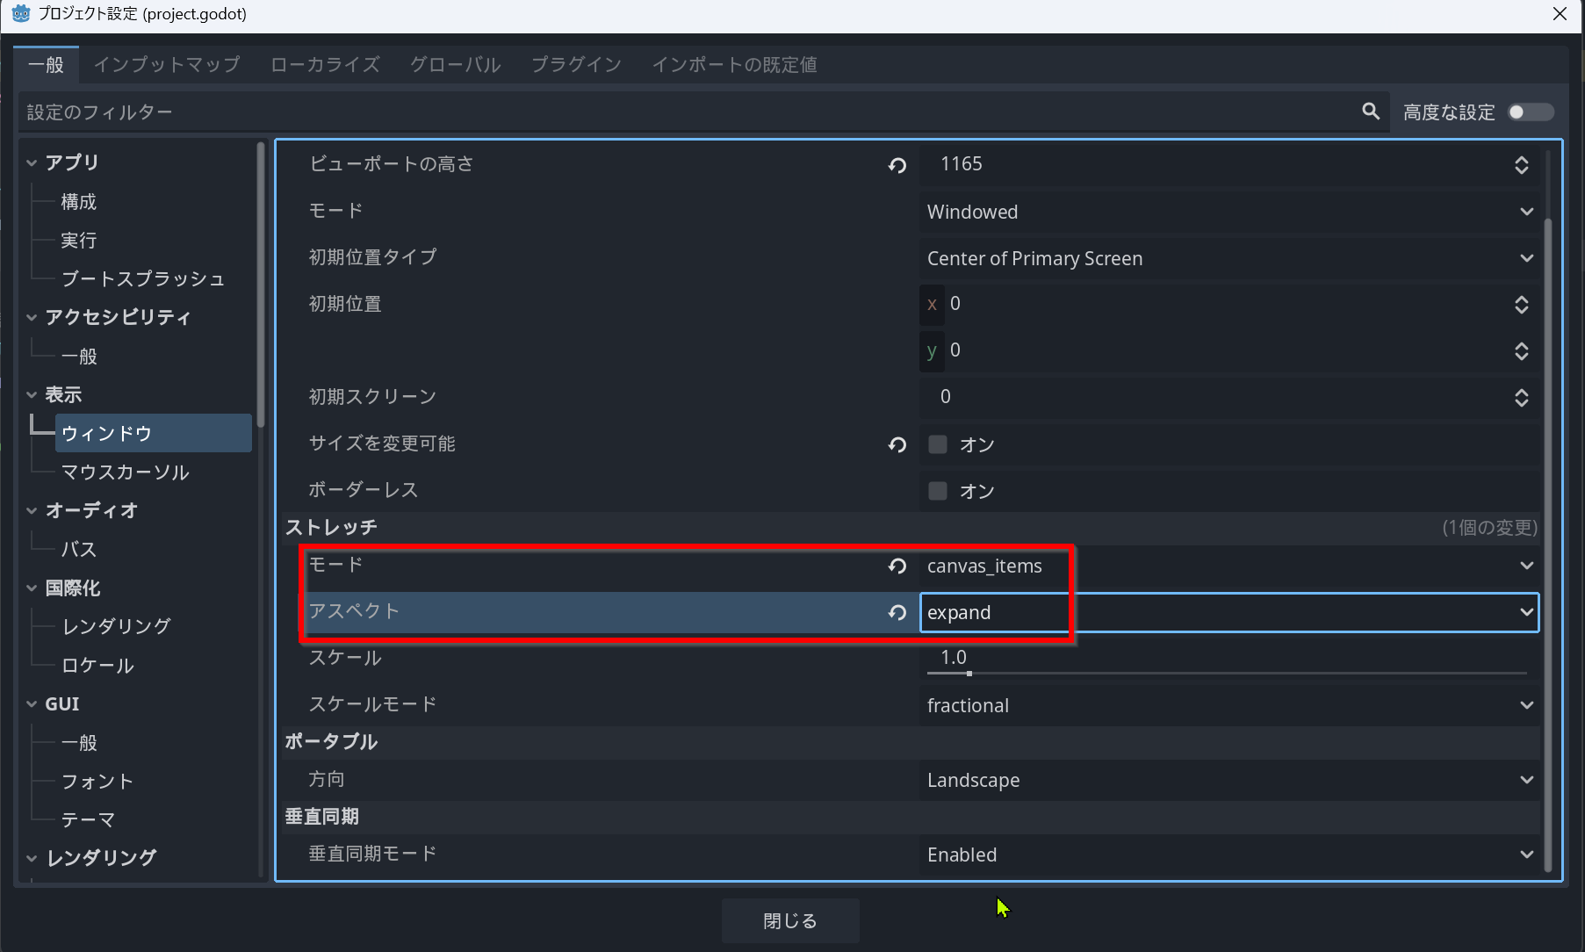
Task: Collapse the アプリ tree section
Action: point(32,163)
